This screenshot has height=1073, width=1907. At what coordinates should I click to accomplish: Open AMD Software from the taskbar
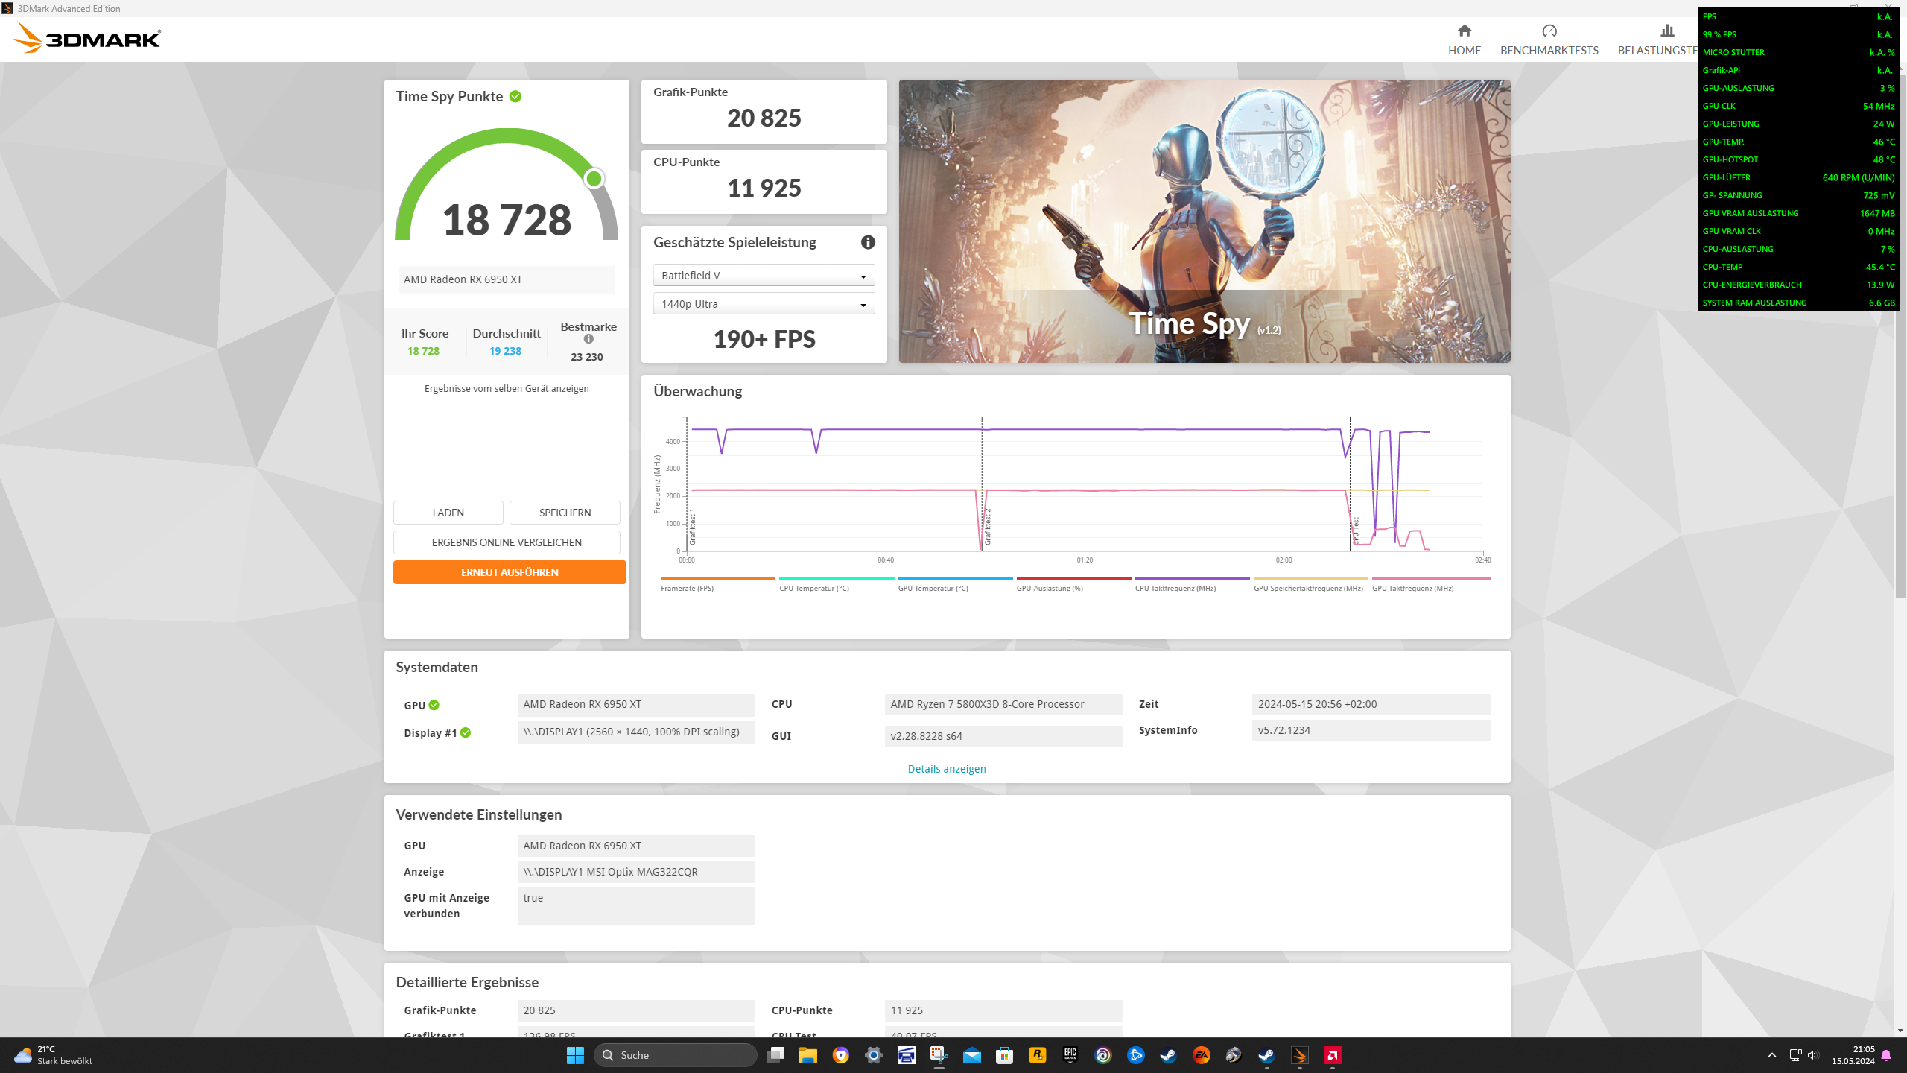(x=1332, y=1055)
